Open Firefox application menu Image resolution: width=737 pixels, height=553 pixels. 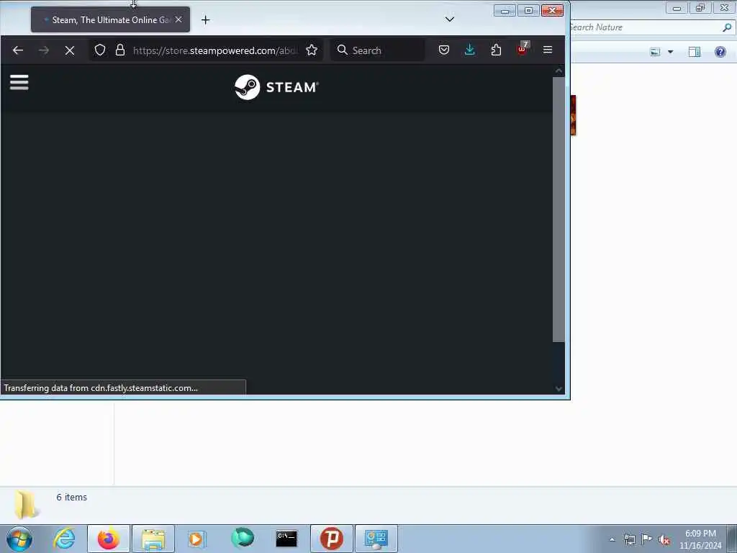coord(548,50)
